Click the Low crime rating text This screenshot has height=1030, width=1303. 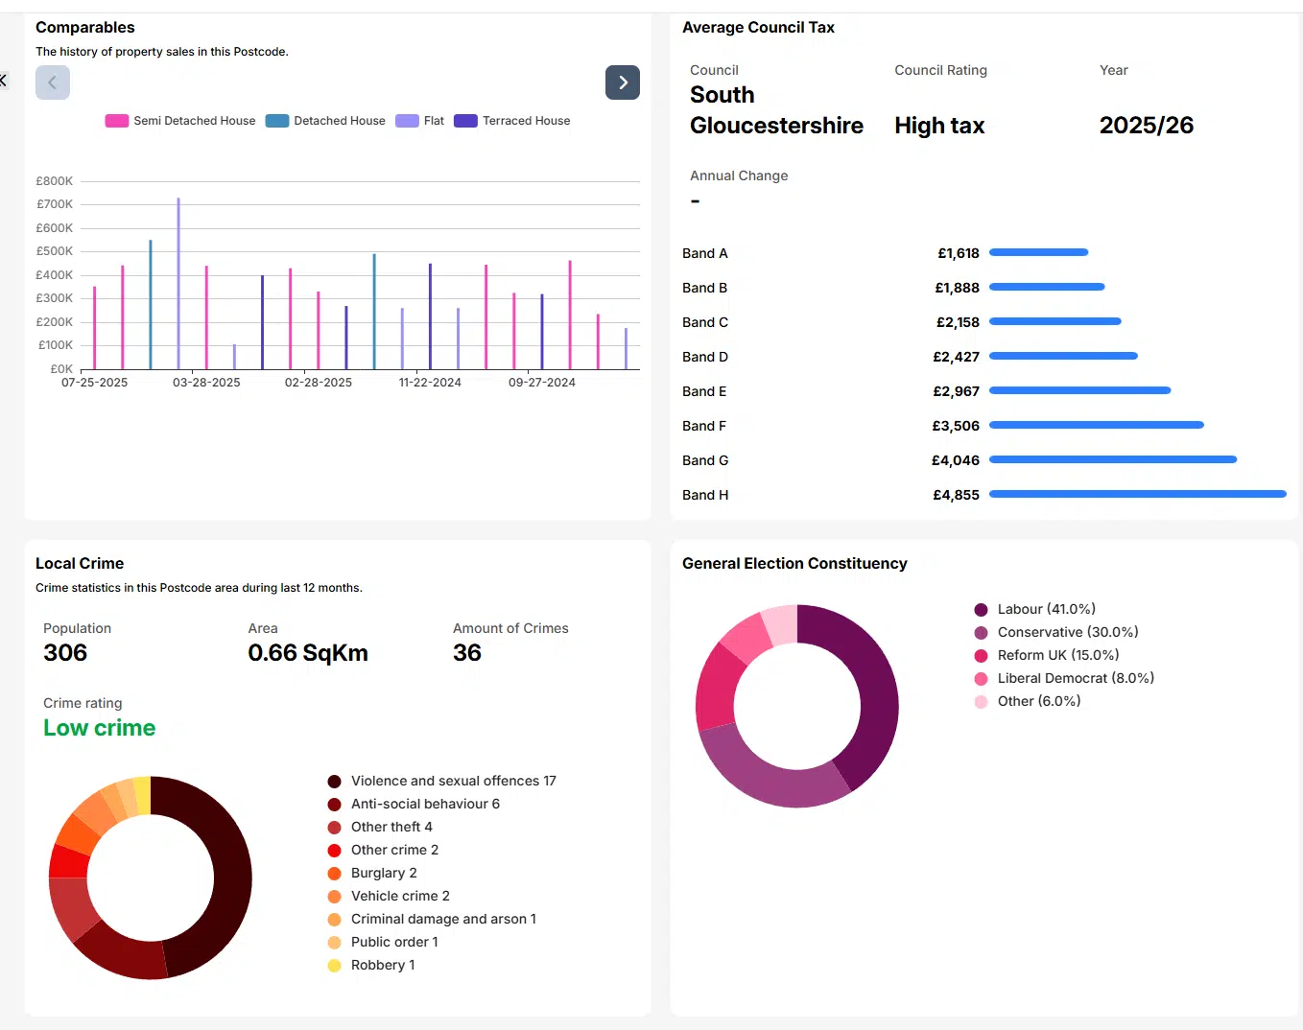point(99,728)
